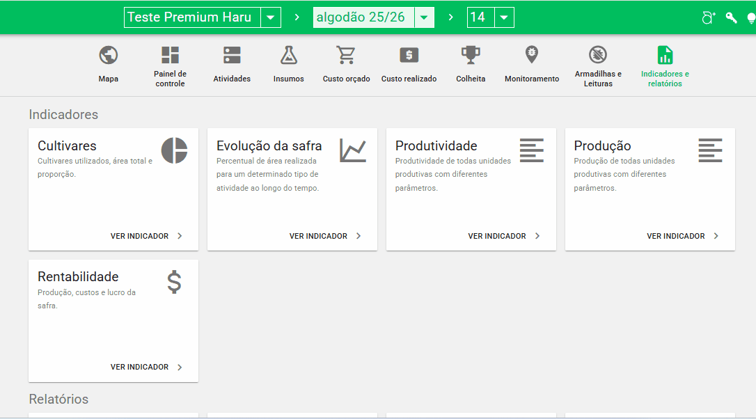This screenshot has width=756, height=419.
Task: Click the chevron between season and plot
Action: [451, 17]
